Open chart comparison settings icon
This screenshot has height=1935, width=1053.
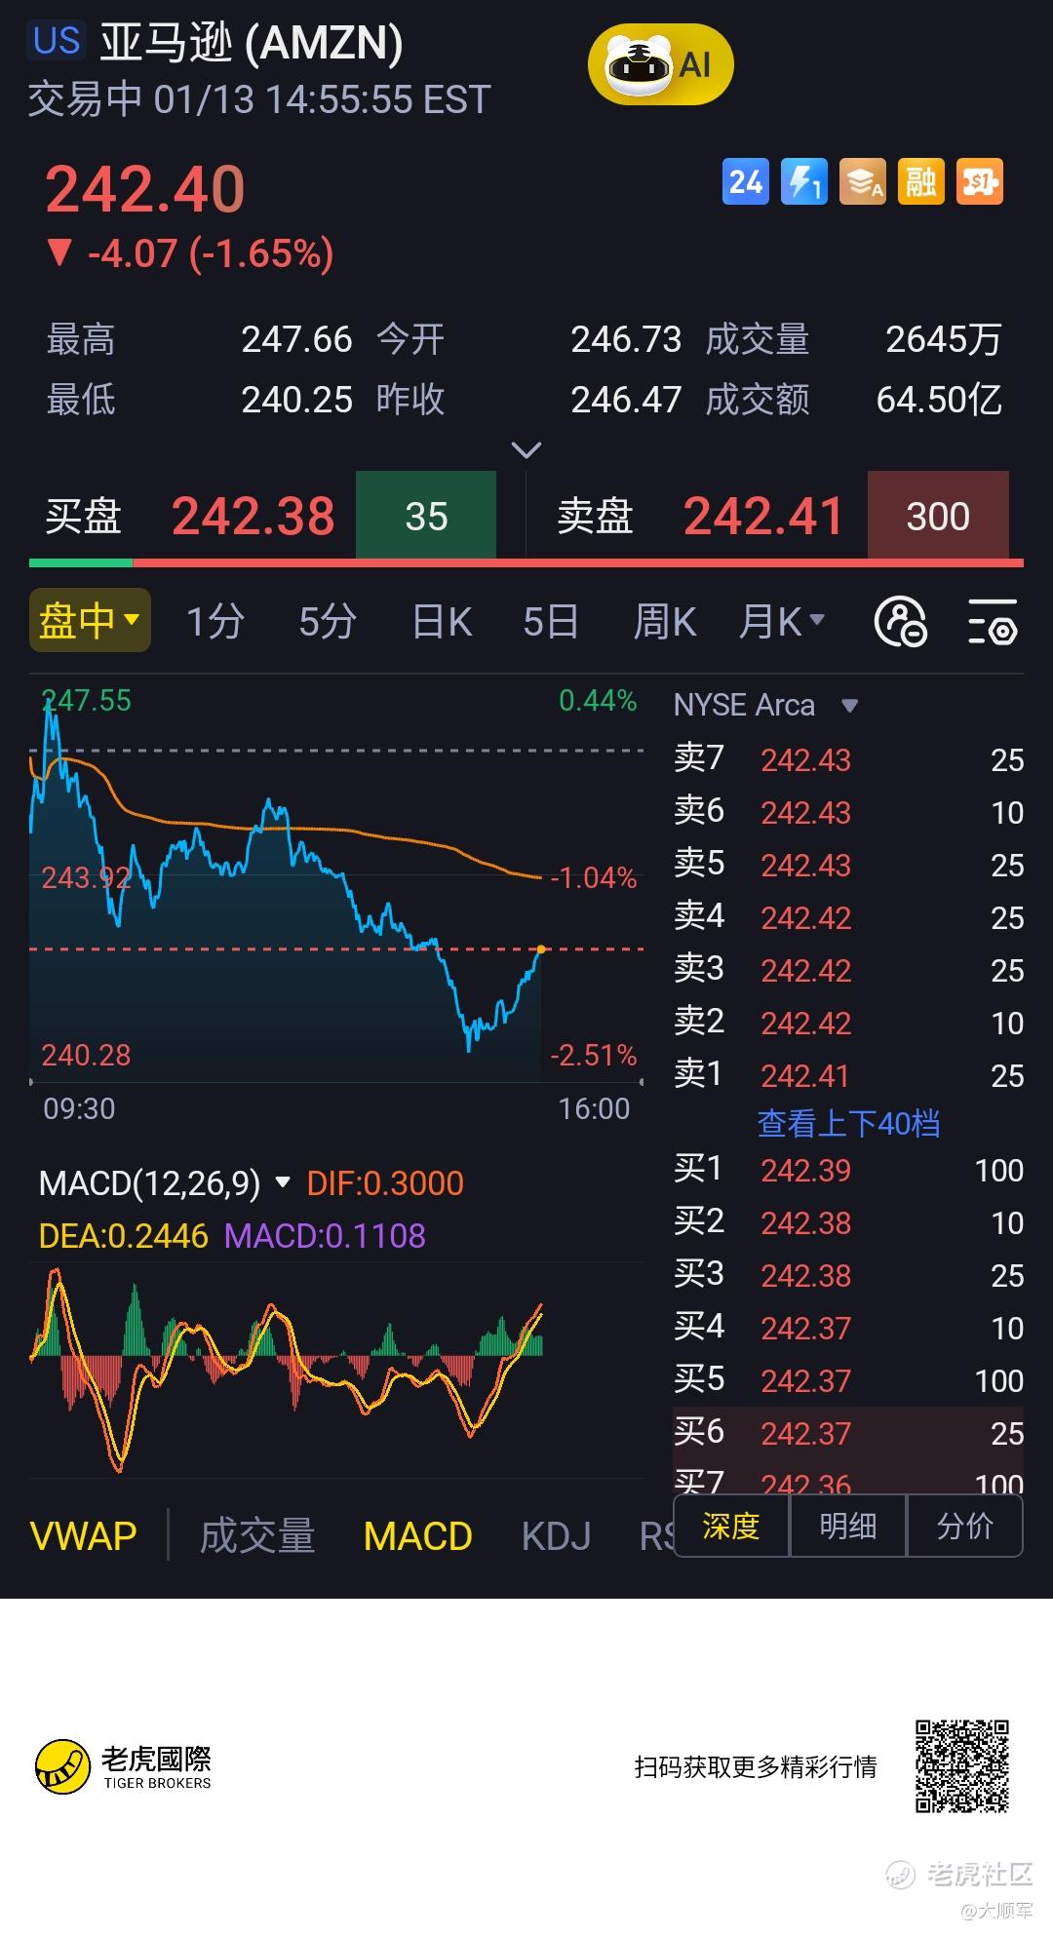coord(900,622)
